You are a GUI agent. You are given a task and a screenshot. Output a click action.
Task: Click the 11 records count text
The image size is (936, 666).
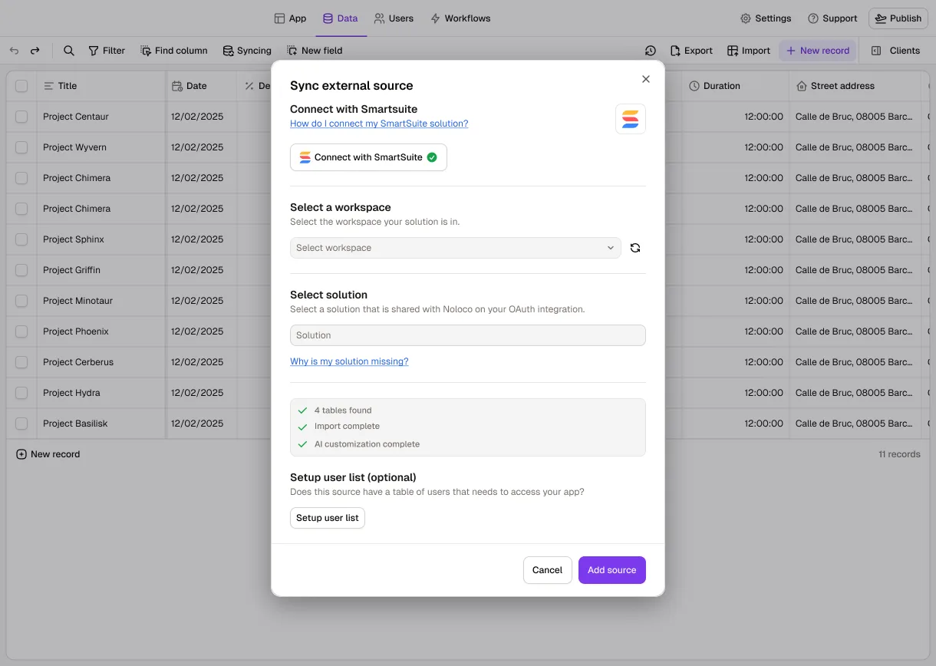899,454
